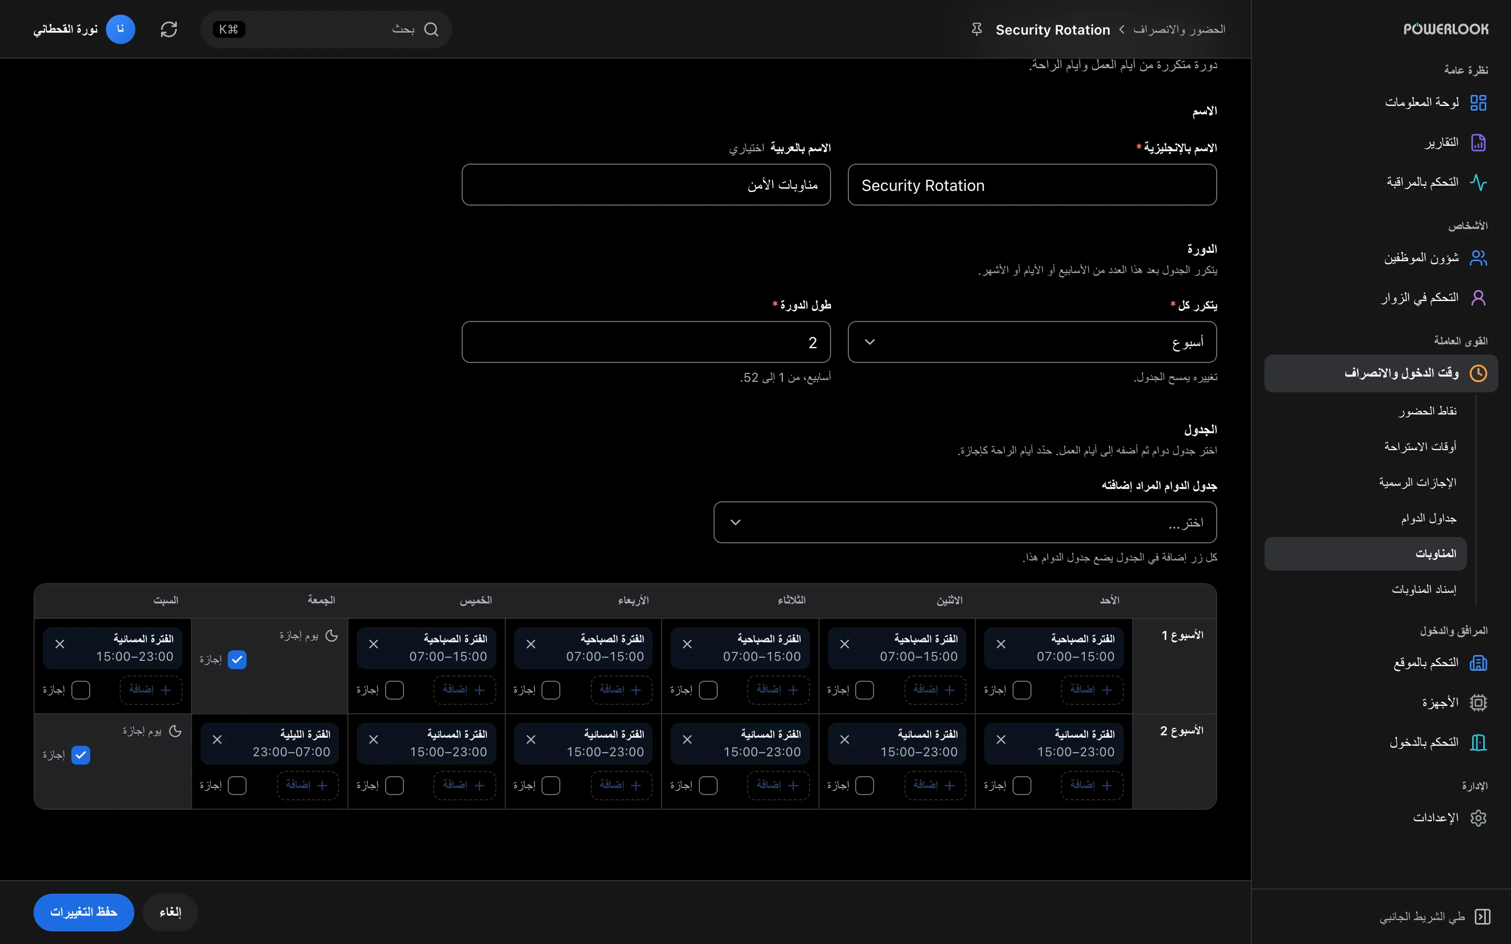Uncheck إجازة for Saturday in week 2

pyautogui.click(x=81, y=755)
